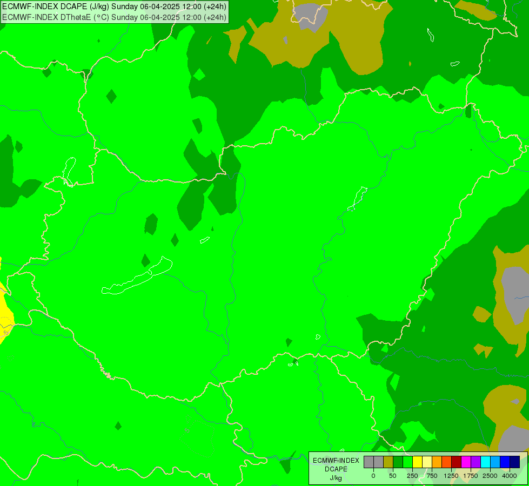The width and height of the screenshot is (529, 486).
Task: Click the legend tick label 50
Action: click(393, 476)
